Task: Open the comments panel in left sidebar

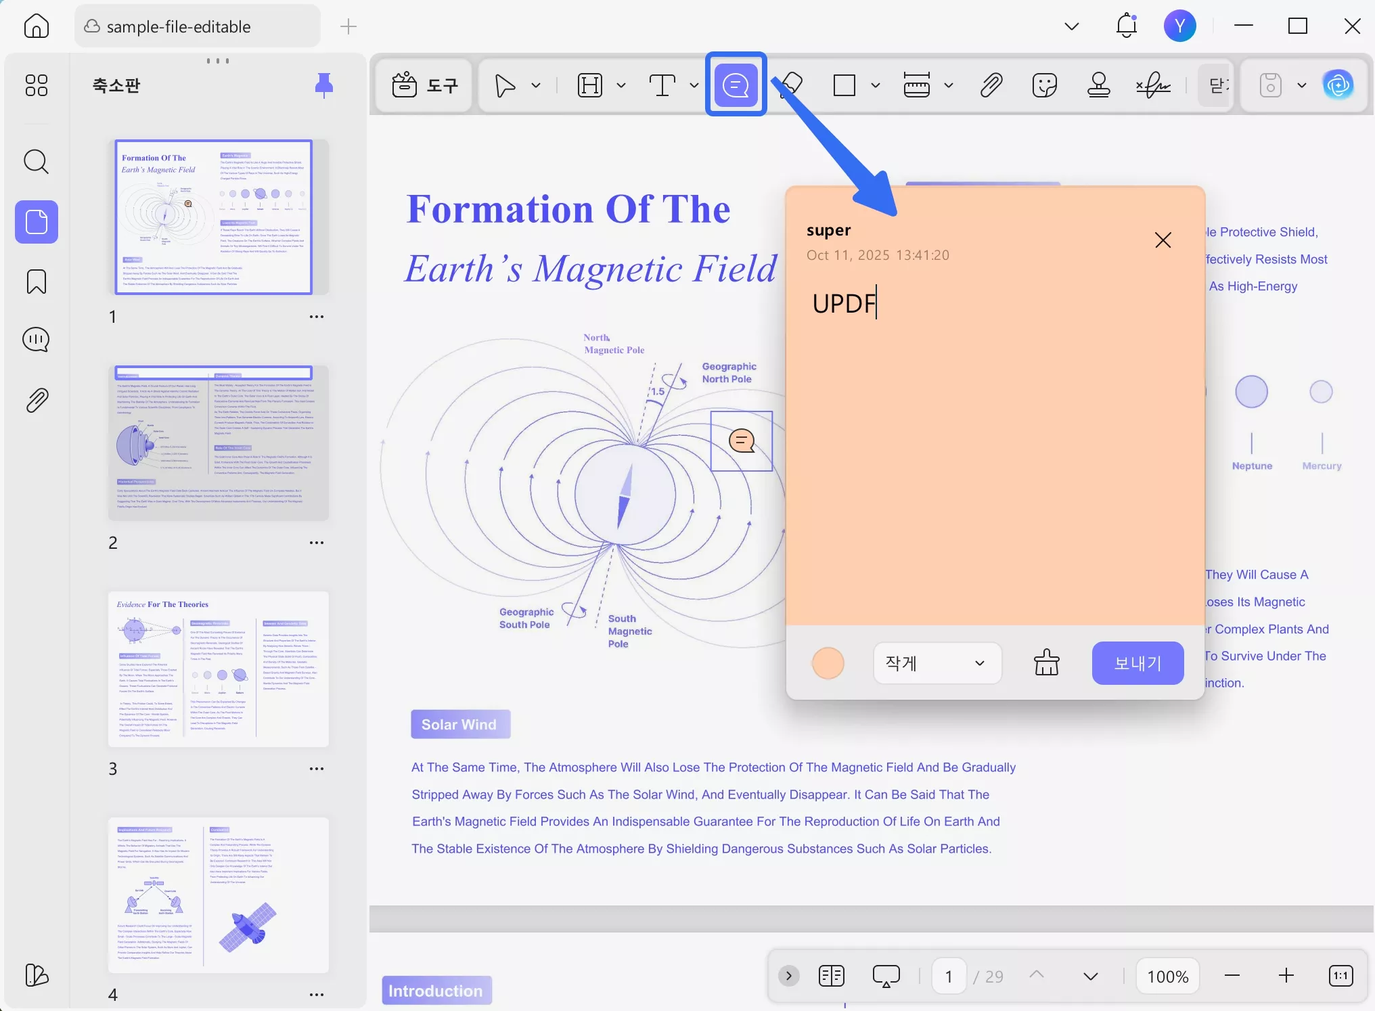Action: point(37,340)
